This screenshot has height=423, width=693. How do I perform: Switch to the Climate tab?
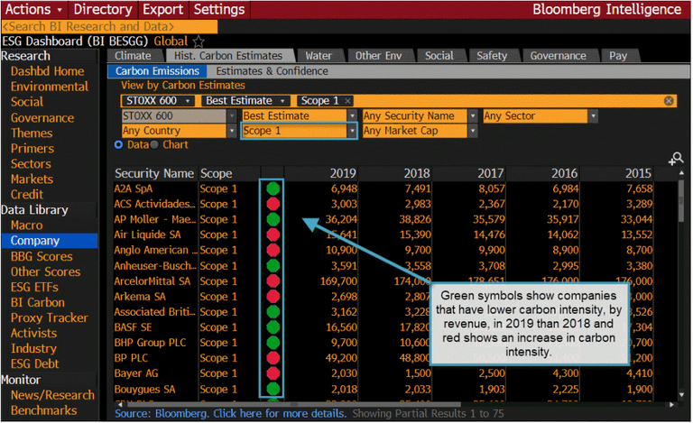tap(133, 56)
